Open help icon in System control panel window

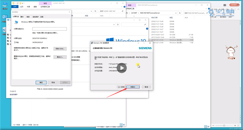147,29
